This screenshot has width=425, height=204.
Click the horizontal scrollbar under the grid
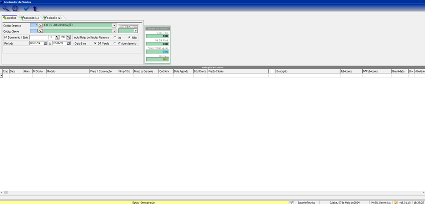(211, 193)
